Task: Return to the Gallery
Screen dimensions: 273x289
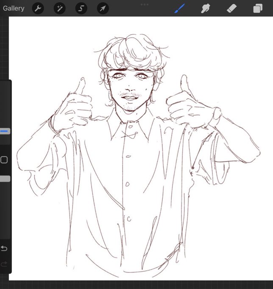Action: tap(14, 8)
